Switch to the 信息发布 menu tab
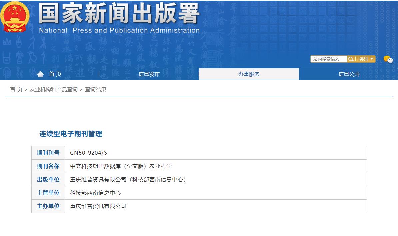 [x=149, y=74]
